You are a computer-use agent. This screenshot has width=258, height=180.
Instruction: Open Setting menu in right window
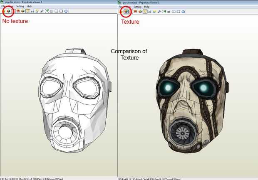point(137,7)
